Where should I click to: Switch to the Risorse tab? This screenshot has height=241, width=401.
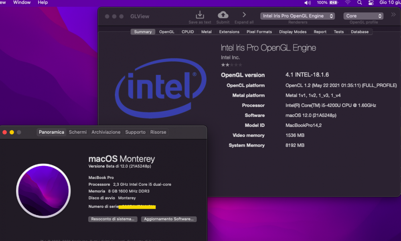158,132
